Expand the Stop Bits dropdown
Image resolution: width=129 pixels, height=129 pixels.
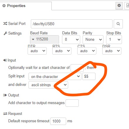tap(114, 40)
